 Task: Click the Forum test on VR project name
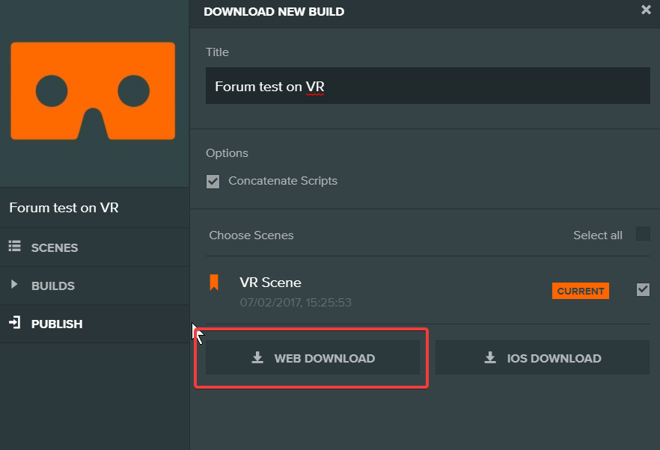[x=64, y=208]
